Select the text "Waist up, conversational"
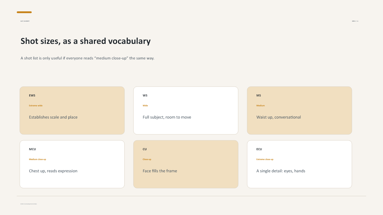 tap(279, 117)
